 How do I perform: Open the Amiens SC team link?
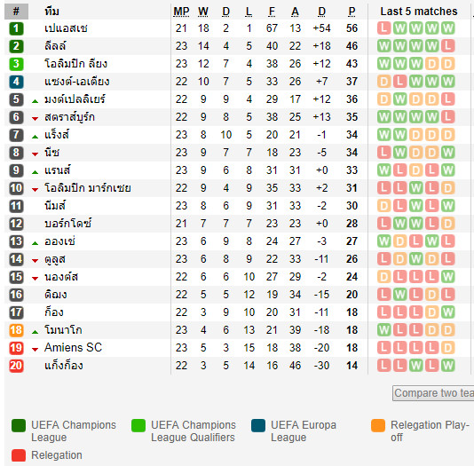pyautogui.click(x=73, y=348)
